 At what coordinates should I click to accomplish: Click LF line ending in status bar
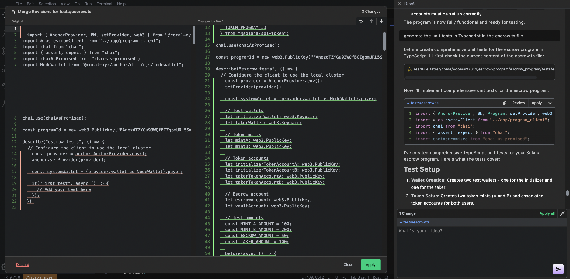(330, 277)
